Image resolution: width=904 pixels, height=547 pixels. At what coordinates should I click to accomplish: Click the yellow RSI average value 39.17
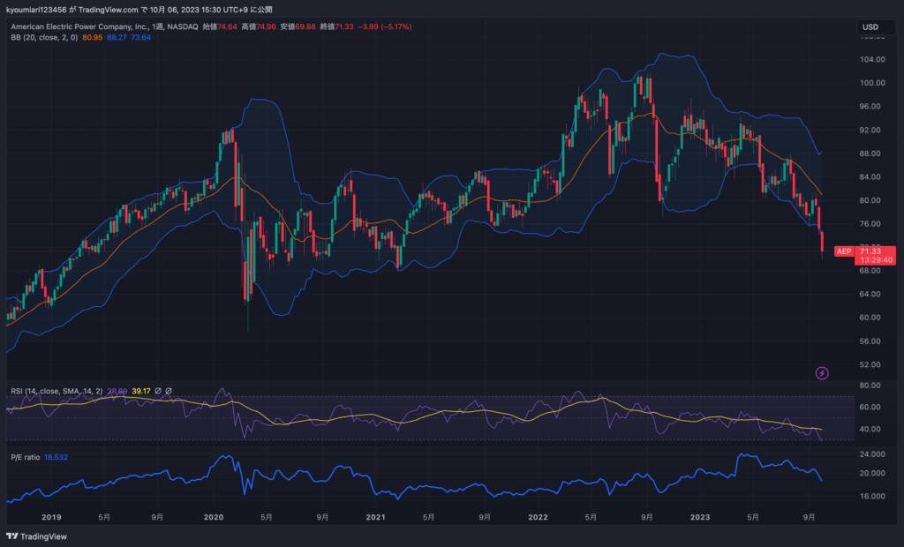141,391
